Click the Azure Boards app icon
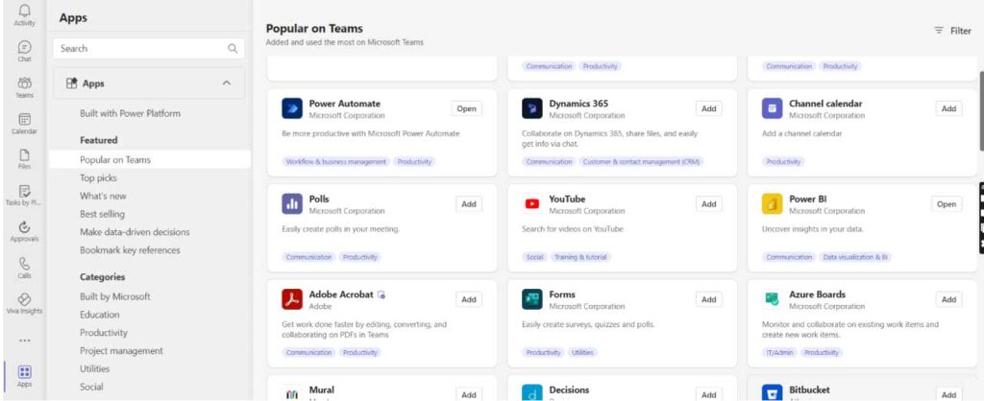The image size is (984, 401). click(x=772, y=299)
